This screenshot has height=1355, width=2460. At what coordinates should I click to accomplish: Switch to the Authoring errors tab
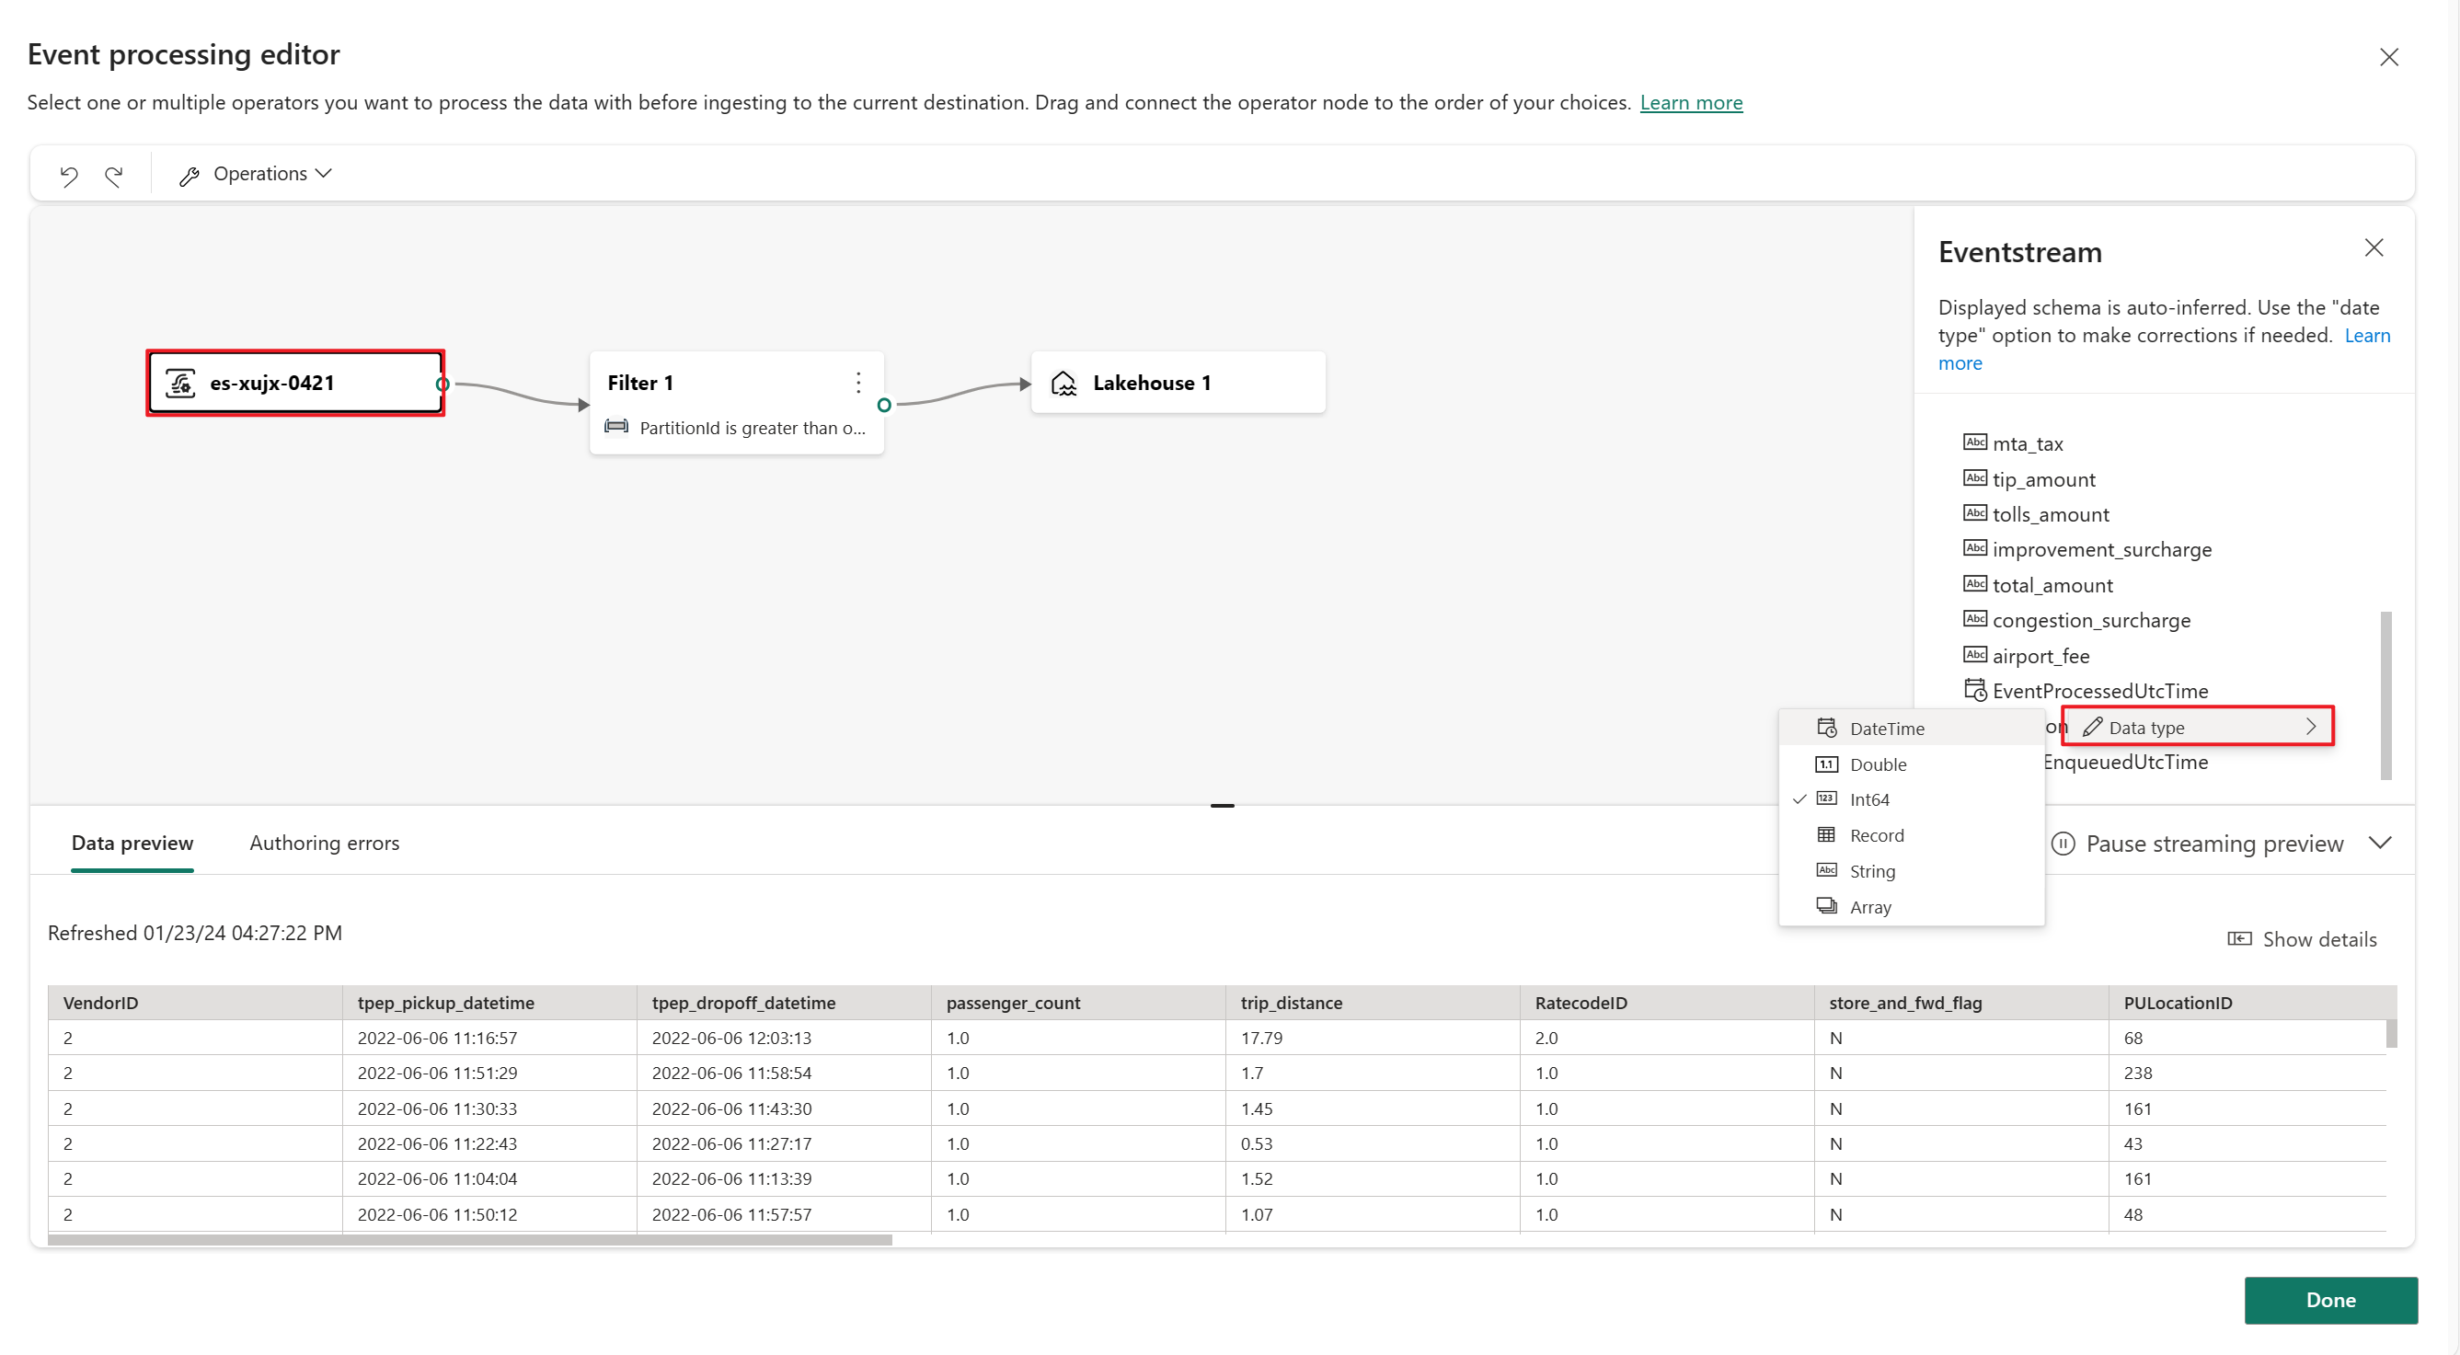coord(324,843)
